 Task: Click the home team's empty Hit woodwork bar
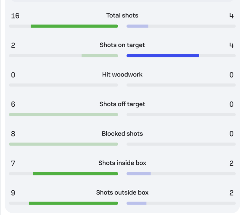pos(63,85)
